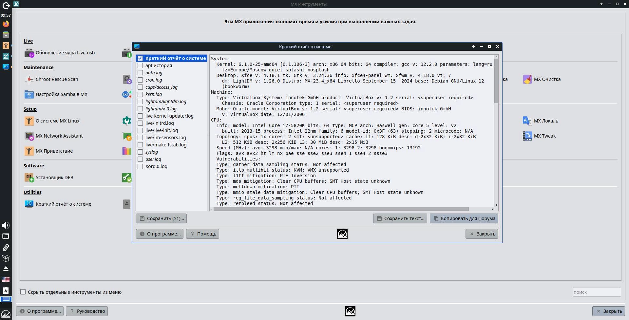Click the report vertical scrollbar
The height and width of the screenshot is (320, 629).
click(x=496, y=81)
